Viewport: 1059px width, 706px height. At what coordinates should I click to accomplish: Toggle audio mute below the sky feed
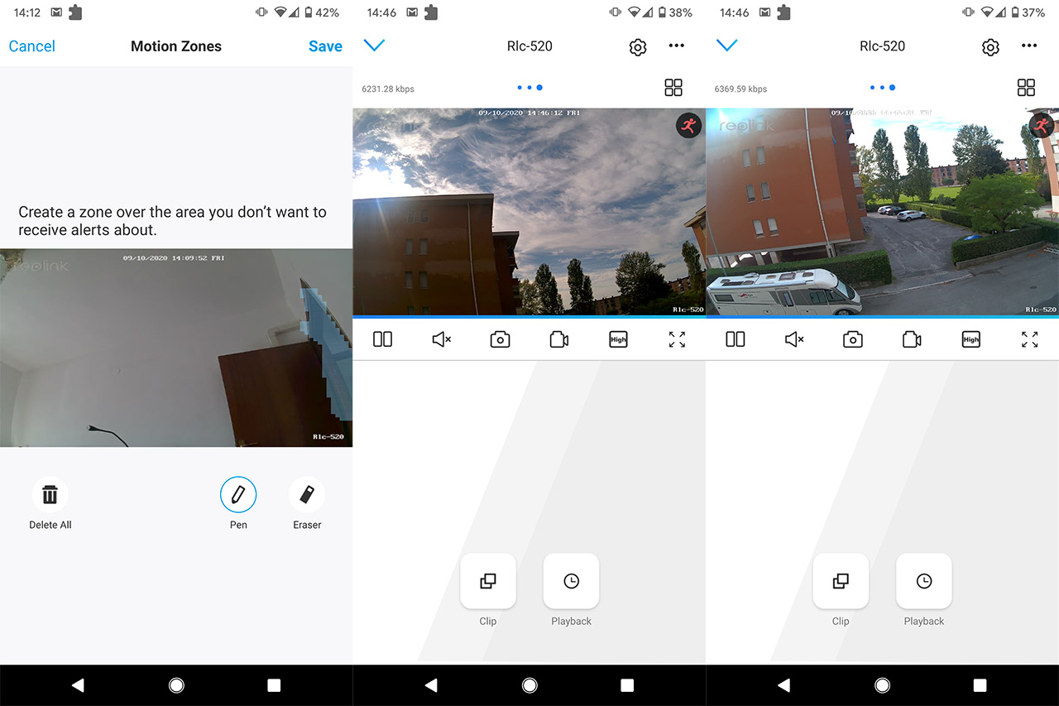(442, 339)
